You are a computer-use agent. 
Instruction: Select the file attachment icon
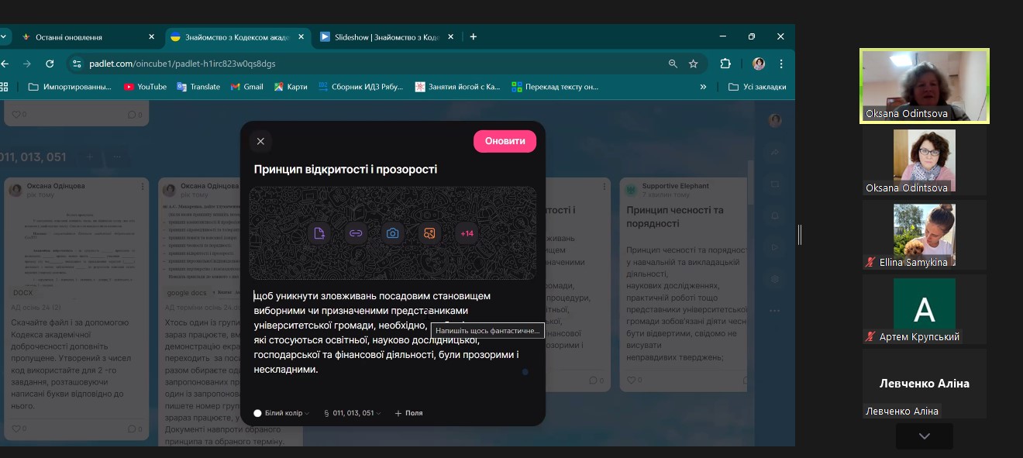(x=319, y=232)
